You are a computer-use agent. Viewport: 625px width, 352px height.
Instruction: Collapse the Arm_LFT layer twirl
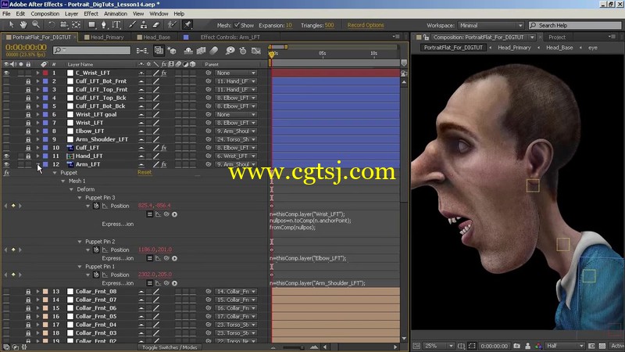coord(37,164)
